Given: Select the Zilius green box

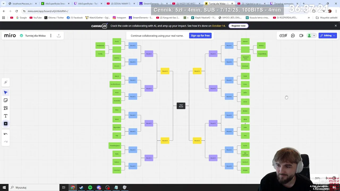Looking at the screenshot, I should (x=117, y=110).
